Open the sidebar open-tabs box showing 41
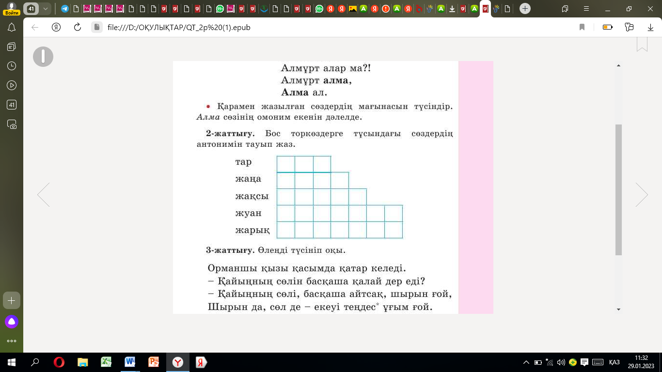The width and height of the screenshot is (662, 372). (x=12, y=105)
